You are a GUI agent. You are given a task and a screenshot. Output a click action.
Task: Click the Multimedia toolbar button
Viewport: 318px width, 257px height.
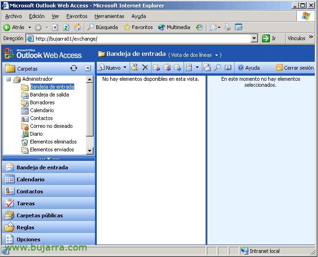174,27
